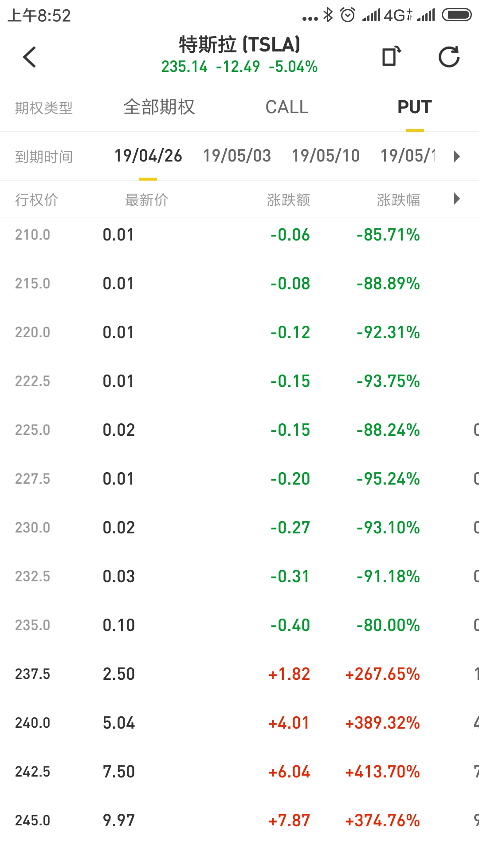The width and height of the screenshot is (479, 852).
Task: Sort by 最新价 column header
Action: [146, 200]
